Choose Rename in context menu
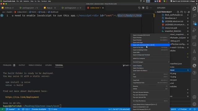 pyautogui.click(x=150, y=86)
